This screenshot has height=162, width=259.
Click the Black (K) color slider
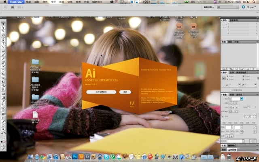(239, 33)
